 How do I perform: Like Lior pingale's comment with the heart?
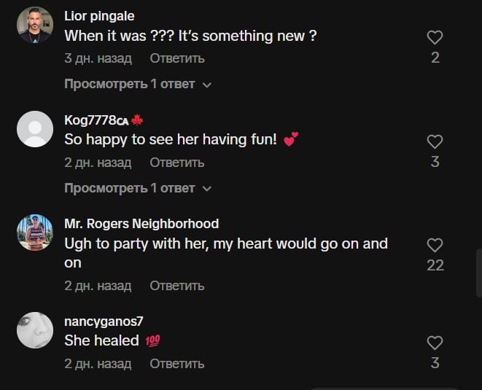pos(435,37)
